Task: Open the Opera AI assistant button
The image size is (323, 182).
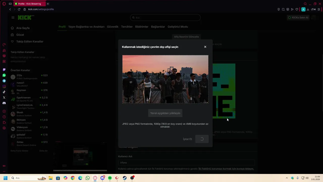Action: click(313, 9)
